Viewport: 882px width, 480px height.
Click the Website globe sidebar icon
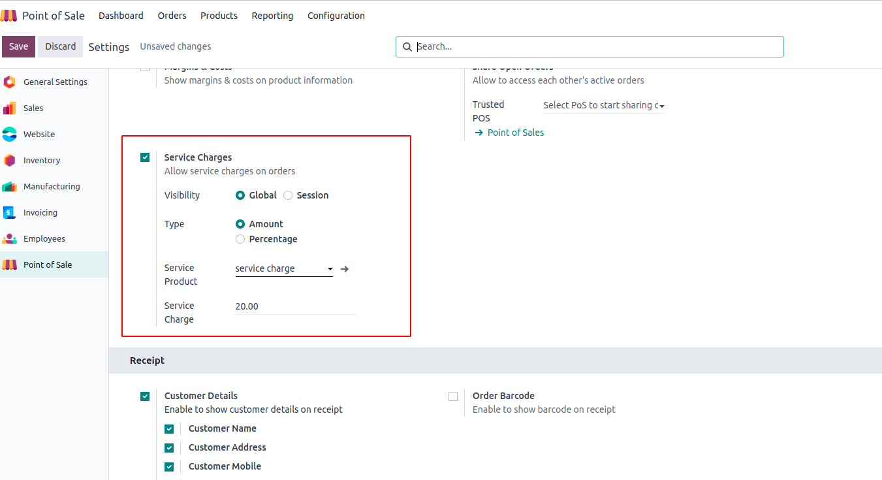coord(9,135)
